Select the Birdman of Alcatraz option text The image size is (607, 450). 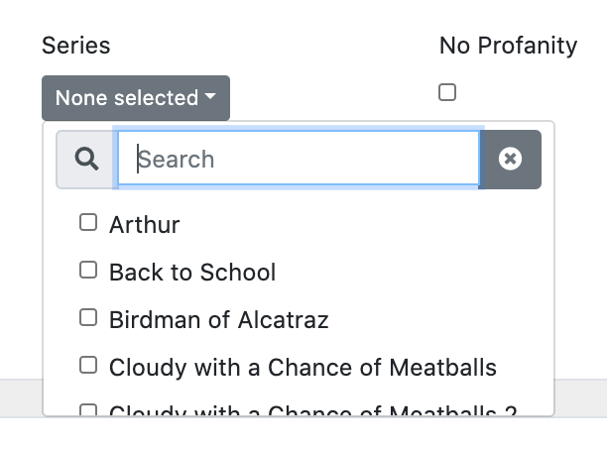[218, 320]
